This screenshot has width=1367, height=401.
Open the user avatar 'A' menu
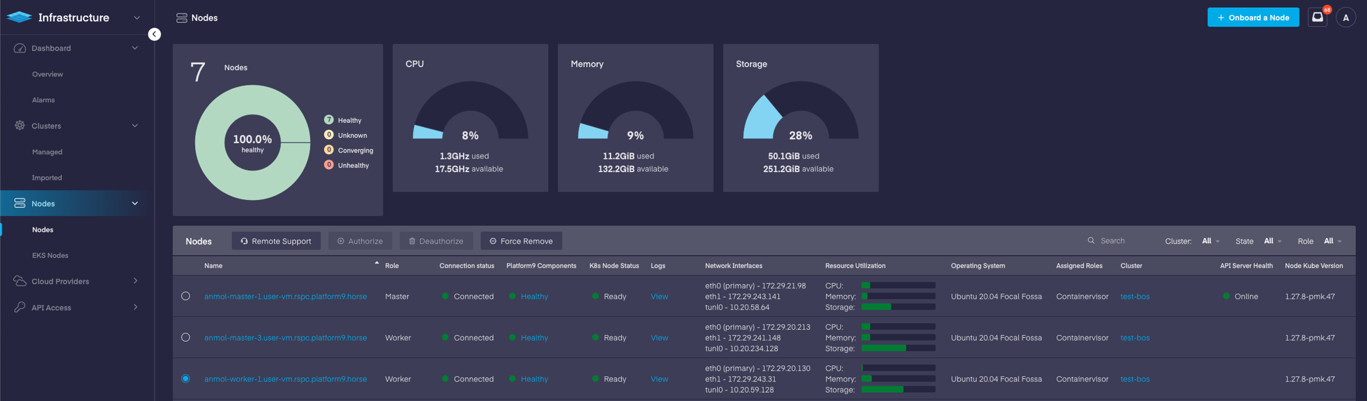pyautogui.click(x=1346, y=18)
